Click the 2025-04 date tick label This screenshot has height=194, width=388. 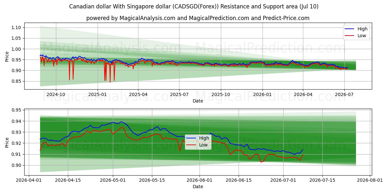[x=138, y=94]
